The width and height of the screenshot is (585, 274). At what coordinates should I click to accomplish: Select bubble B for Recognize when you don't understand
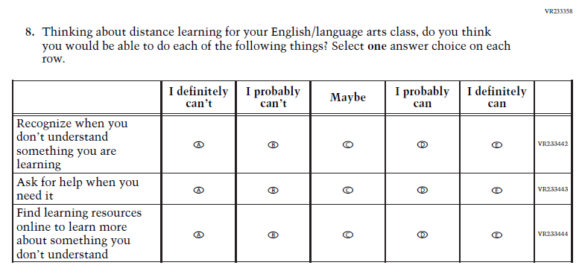[273, 144]
